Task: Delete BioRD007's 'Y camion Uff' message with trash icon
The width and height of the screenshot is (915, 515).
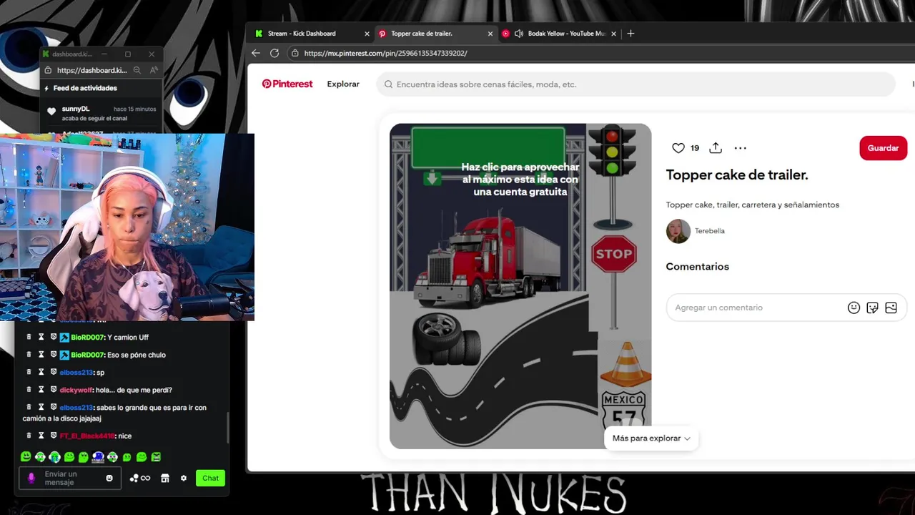Action: [29, 337]
